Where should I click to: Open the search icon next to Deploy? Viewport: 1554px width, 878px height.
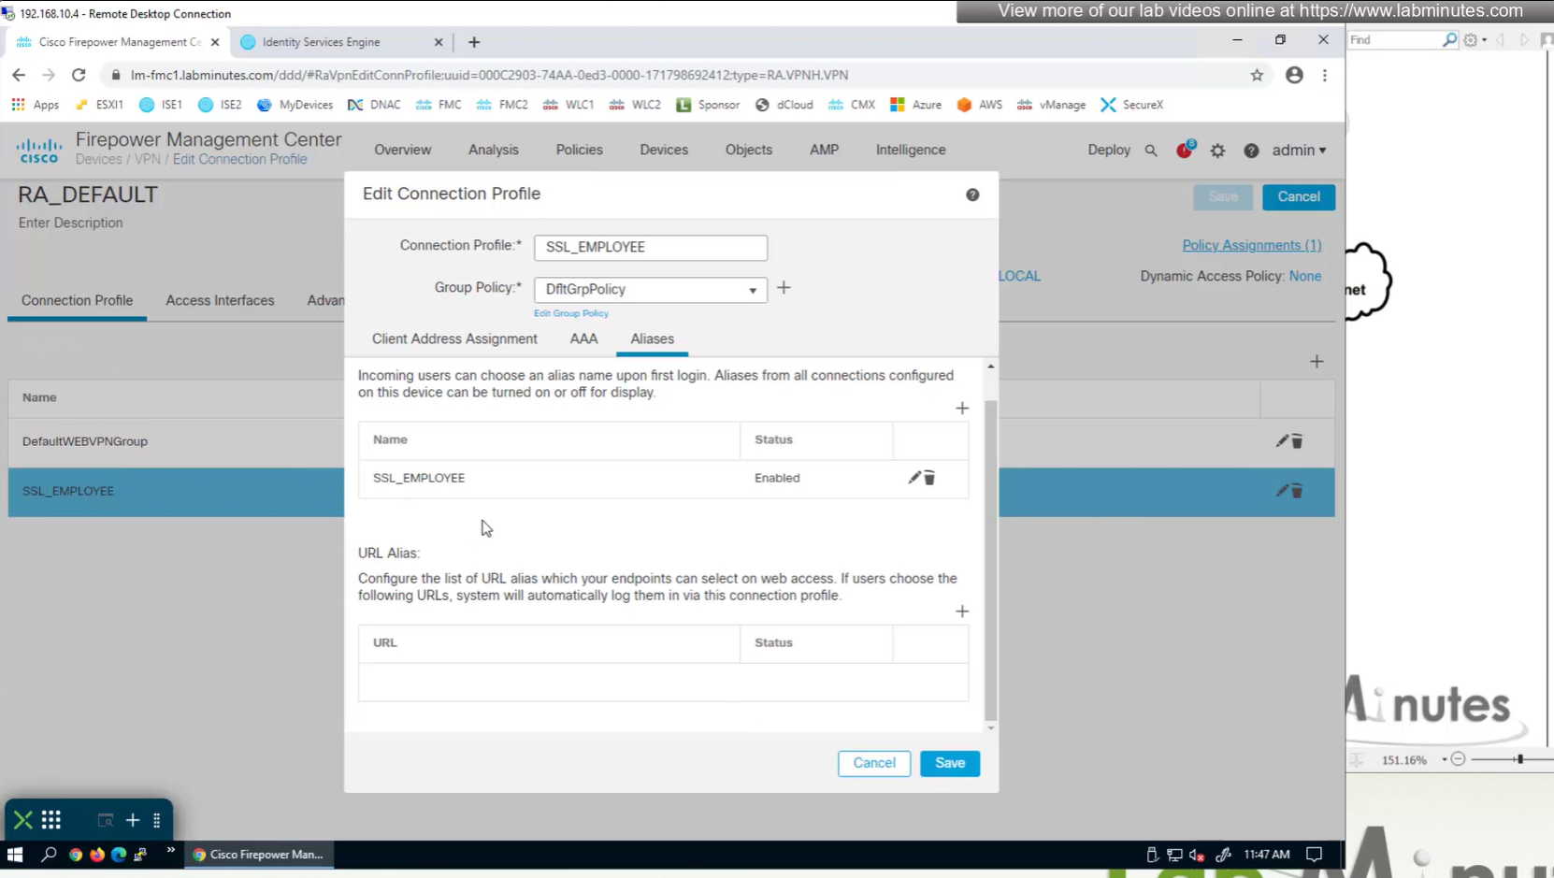1151,151
